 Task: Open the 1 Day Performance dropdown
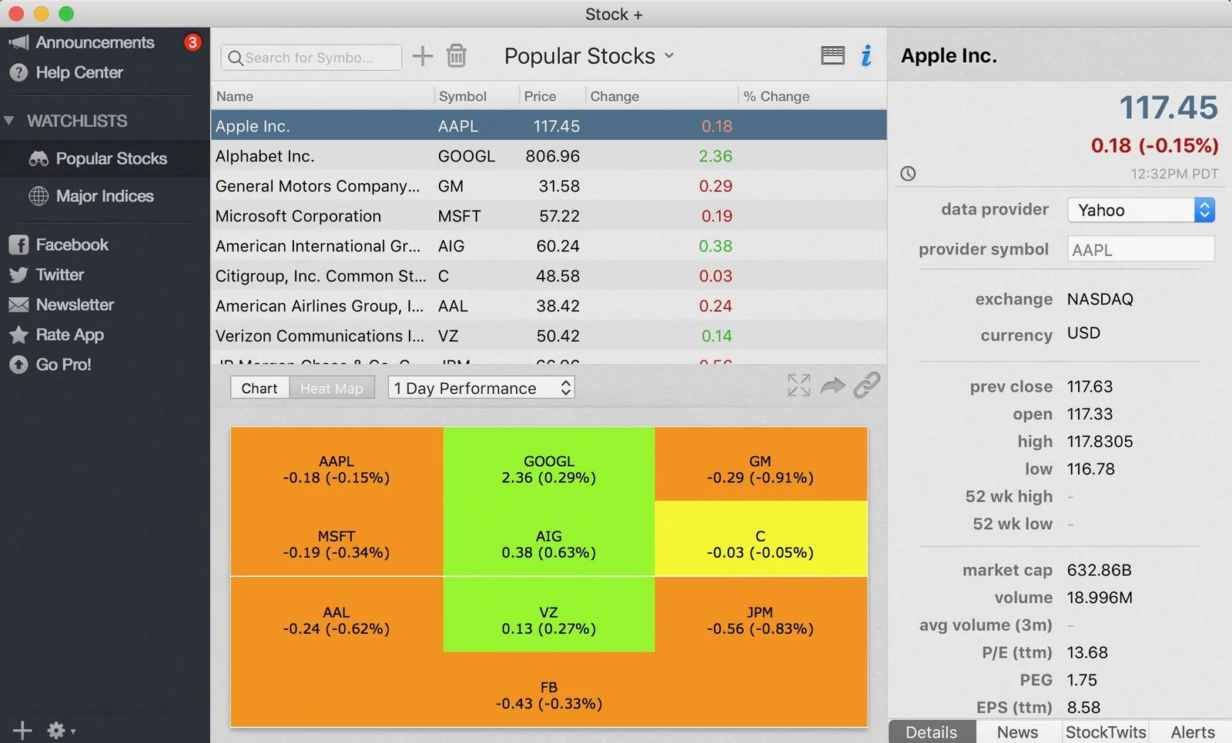481,388
